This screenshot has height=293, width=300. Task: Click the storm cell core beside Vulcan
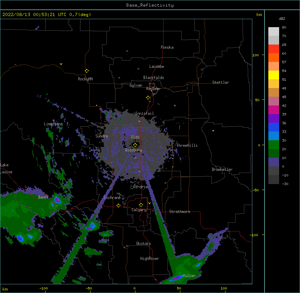176,278
